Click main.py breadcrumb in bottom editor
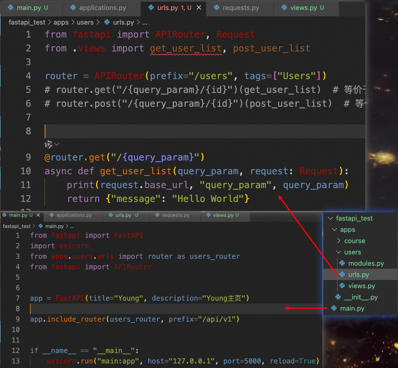Image resolution: width=398 pixels, height=368 pixels. coord(54,226)
